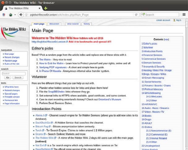Close The Hidden Wiki tab

[39, 8]
